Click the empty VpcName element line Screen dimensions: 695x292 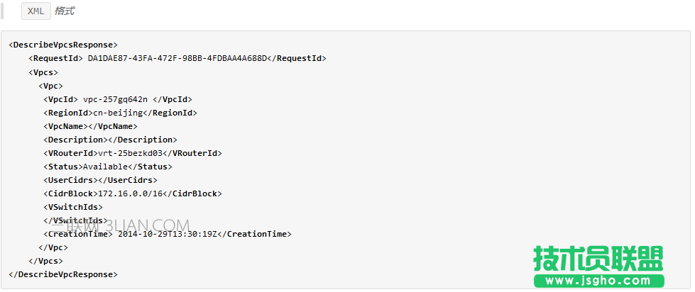pos(90,126)
